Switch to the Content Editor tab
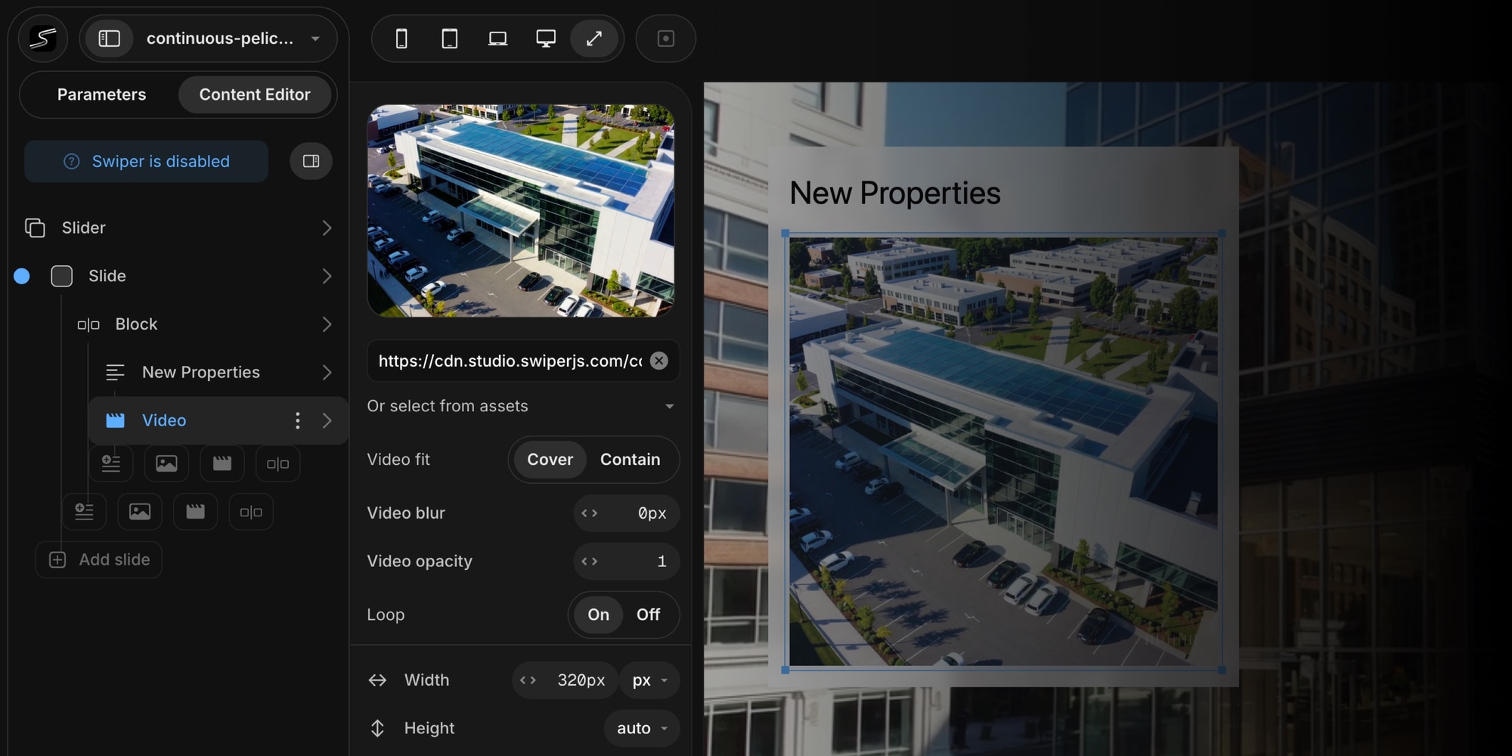1512x756 pixels. click(x=255, y=94)
